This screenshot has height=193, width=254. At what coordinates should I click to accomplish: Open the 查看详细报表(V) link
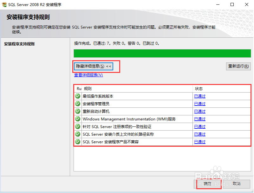[x=88, y=75]
